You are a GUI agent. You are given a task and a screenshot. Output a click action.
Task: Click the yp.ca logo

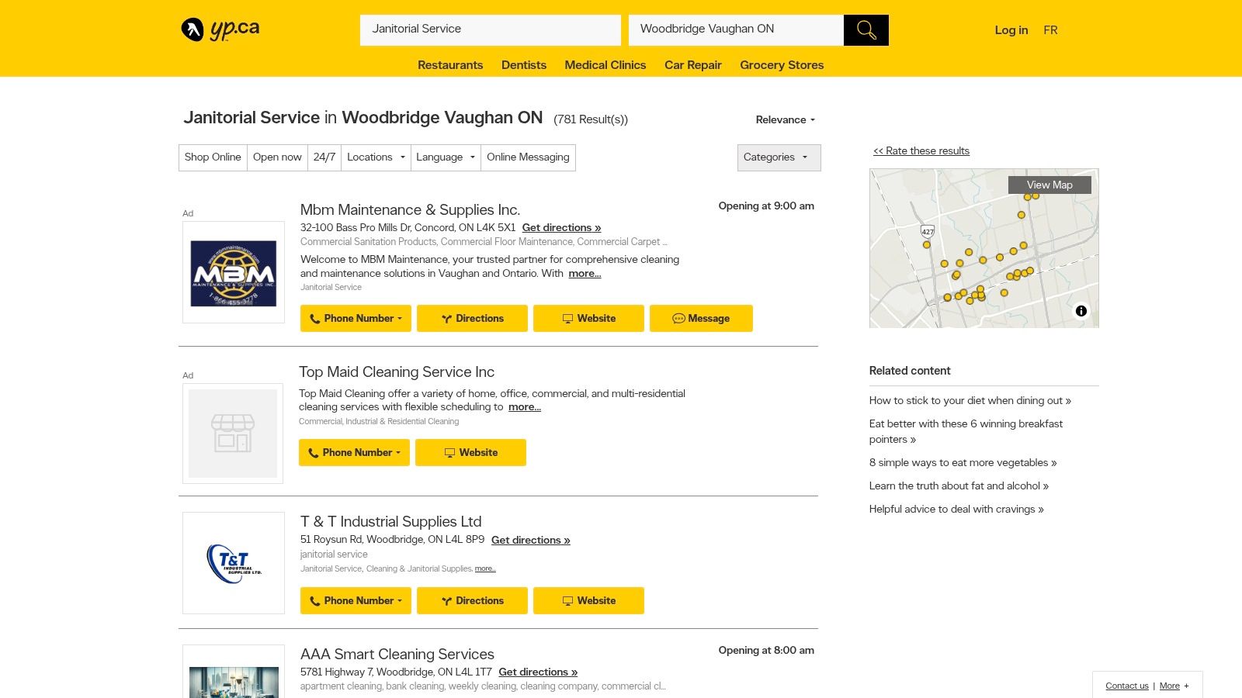click(220, 29)
